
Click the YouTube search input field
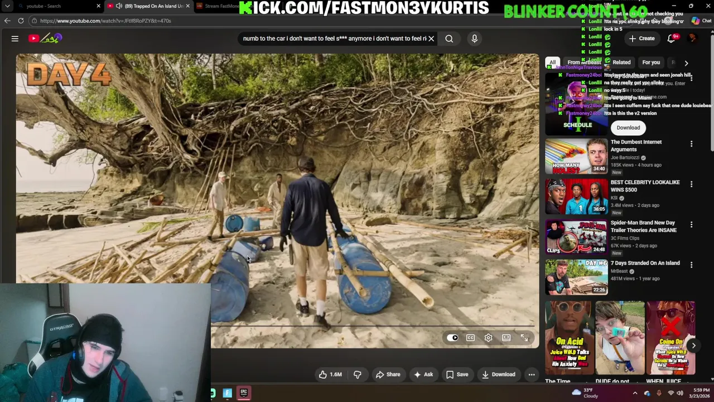(334, 39)
